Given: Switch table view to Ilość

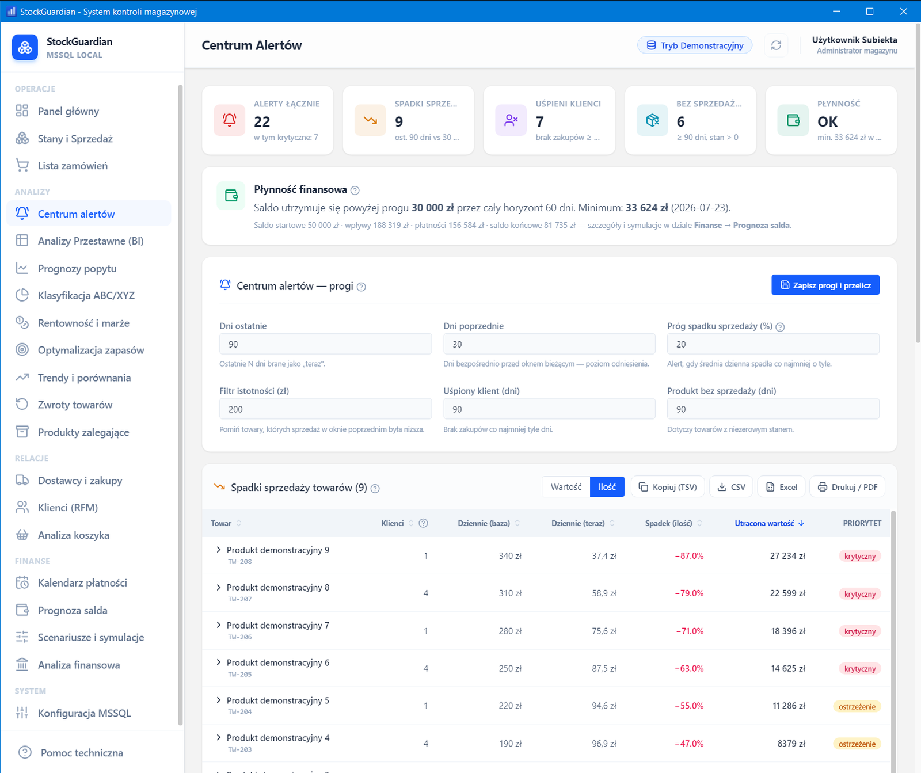Looking at the screenshot, I should tap(607, 487).
